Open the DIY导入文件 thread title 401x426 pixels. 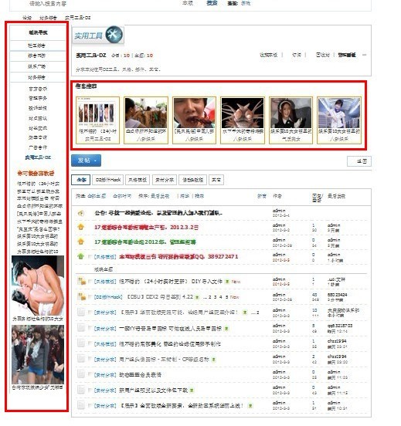[x=171, y=282]
